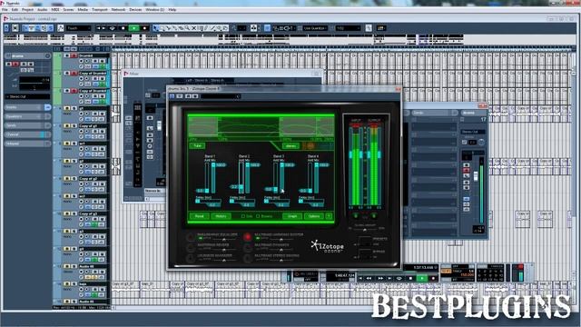The image size is (581, 327).
Task: Click Stop button in main toolbar
Action: tap(123, 28)
